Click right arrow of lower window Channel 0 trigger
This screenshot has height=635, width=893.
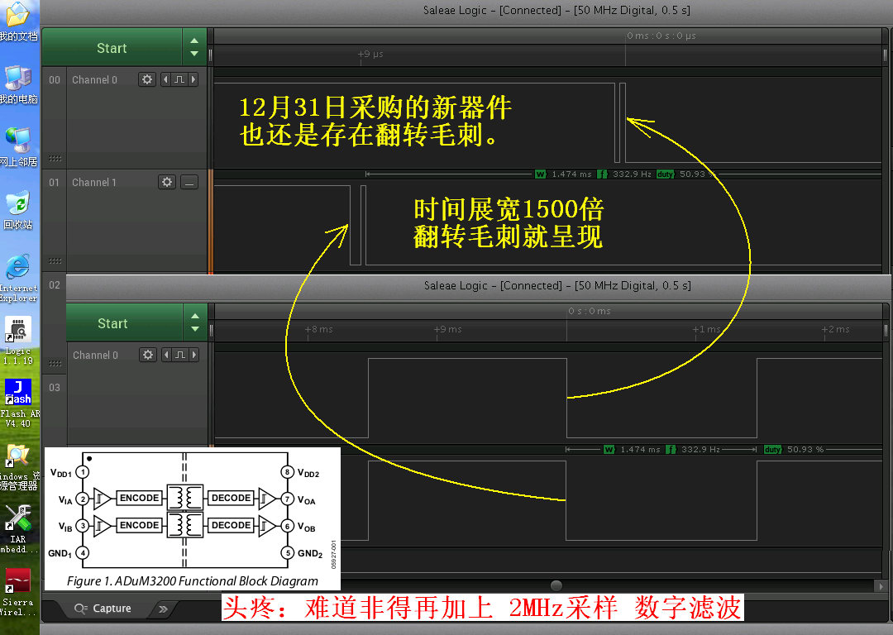click(x=194, y=355)
